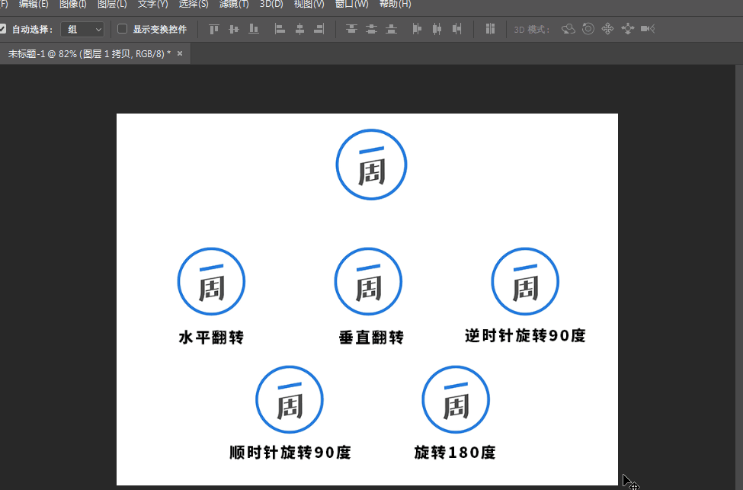This screenshot has width=743, height=490.
Task: Open the 图层 menu
Action: pos(112,4)
